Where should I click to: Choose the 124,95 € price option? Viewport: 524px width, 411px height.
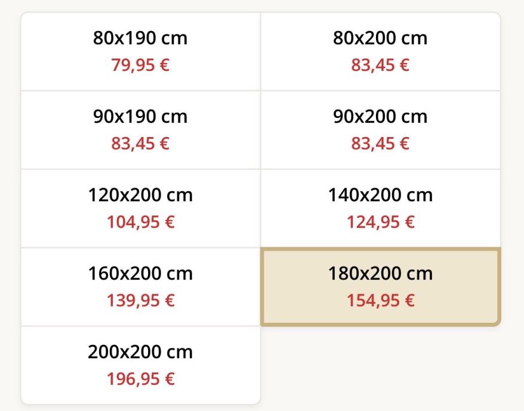point(380,222)
